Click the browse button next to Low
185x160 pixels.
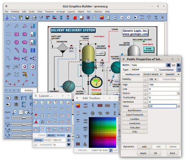(x=145, y=89)
